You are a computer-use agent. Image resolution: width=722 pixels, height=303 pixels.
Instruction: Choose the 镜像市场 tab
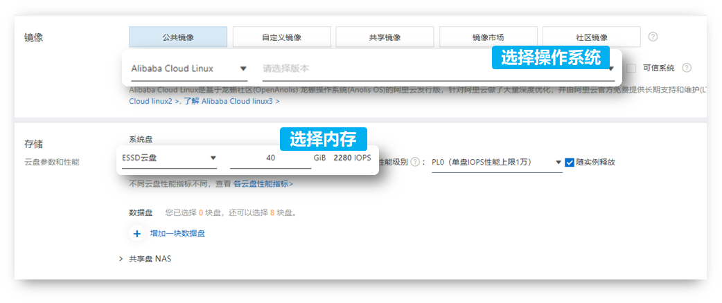coord(488,37)
